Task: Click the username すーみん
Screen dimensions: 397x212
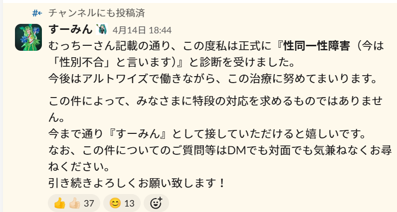Action: pos(71,30)
